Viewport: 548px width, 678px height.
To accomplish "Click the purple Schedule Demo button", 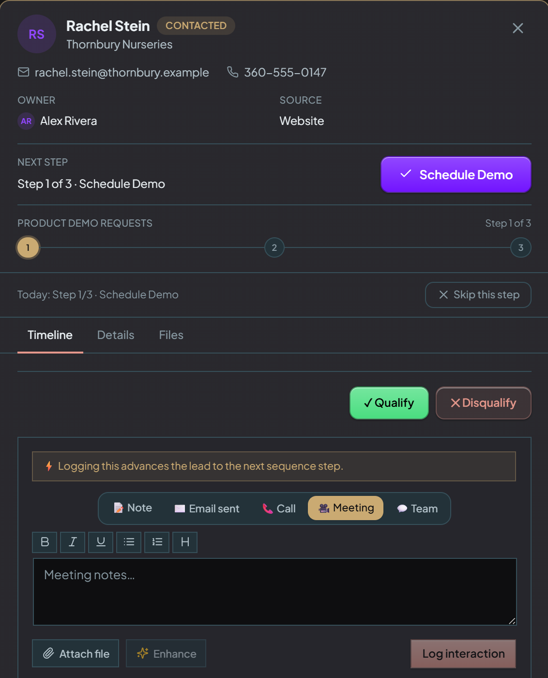I will pos(456,174).
